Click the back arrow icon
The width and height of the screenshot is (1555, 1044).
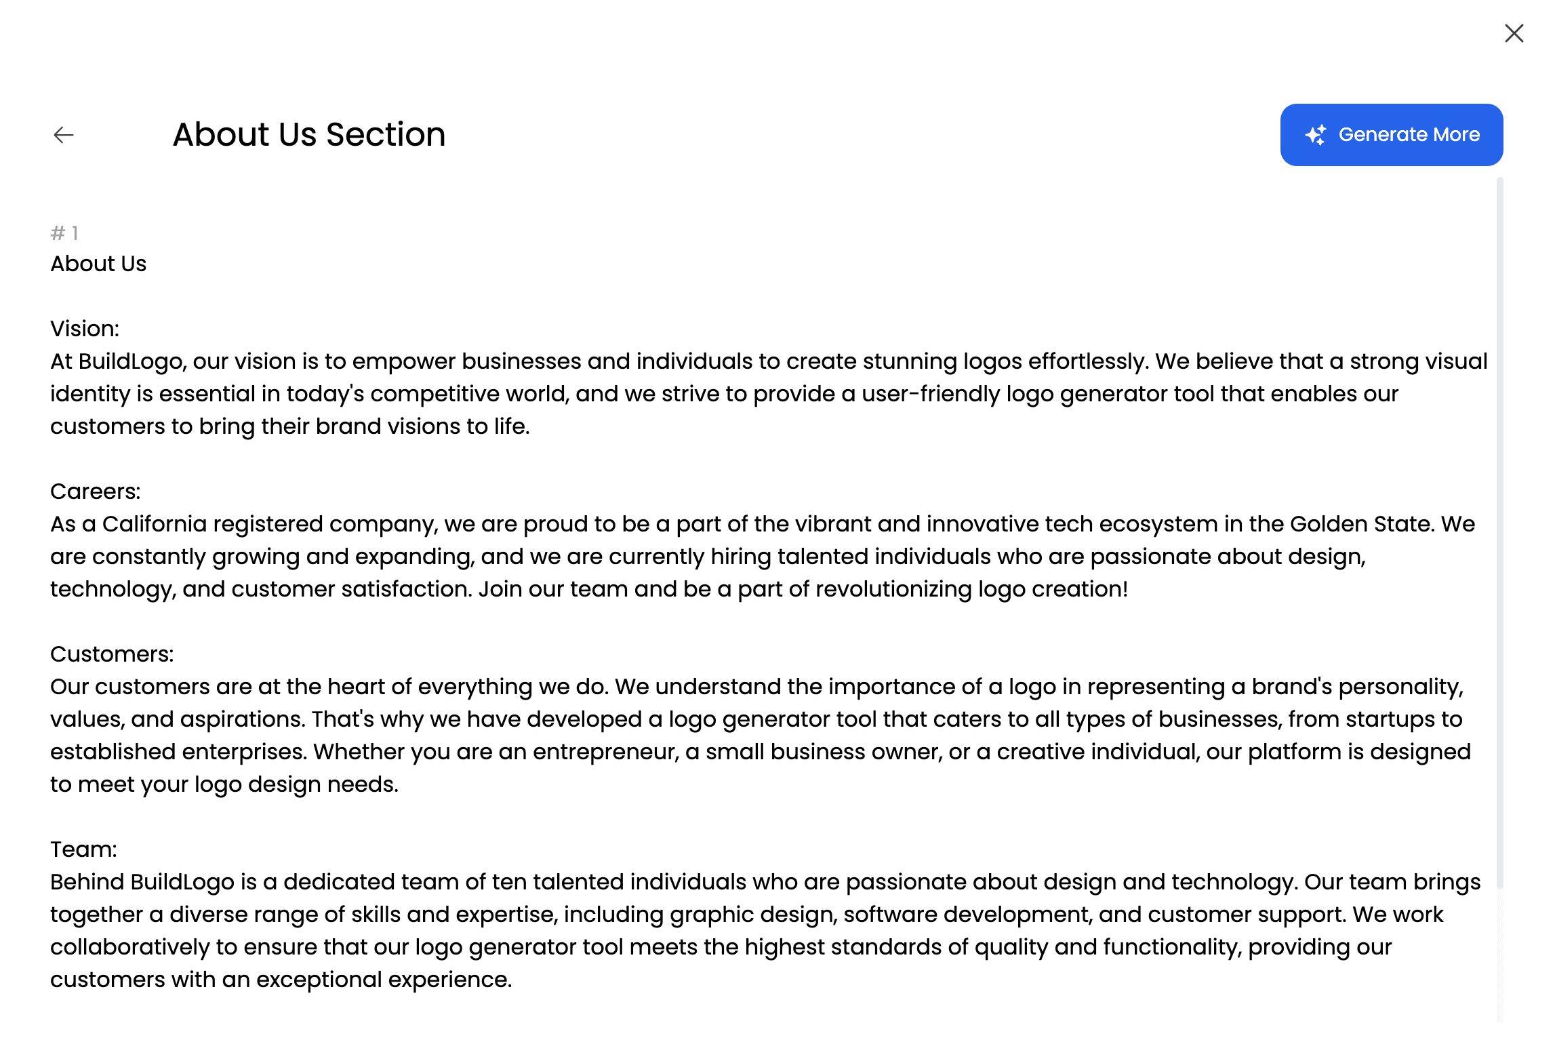[x=64, y=135]
